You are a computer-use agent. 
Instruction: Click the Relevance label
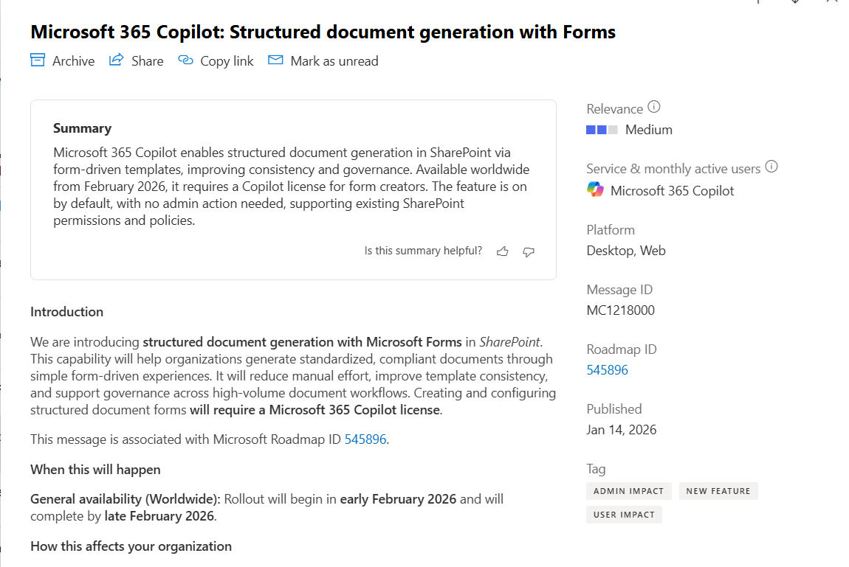click(614, 109)
